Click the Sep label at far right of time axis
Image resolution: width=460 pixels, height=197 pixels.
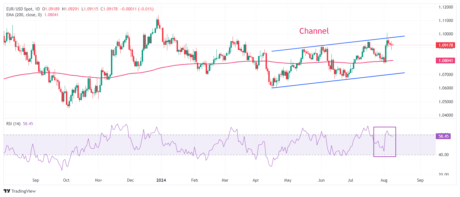click(420, 180)
